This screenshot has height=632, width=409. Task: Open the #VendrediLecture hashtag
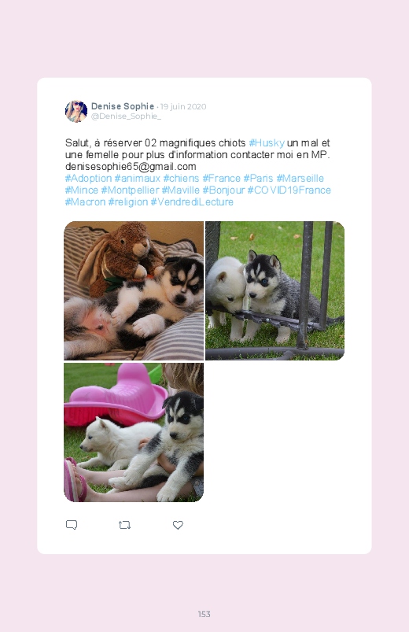192,201
